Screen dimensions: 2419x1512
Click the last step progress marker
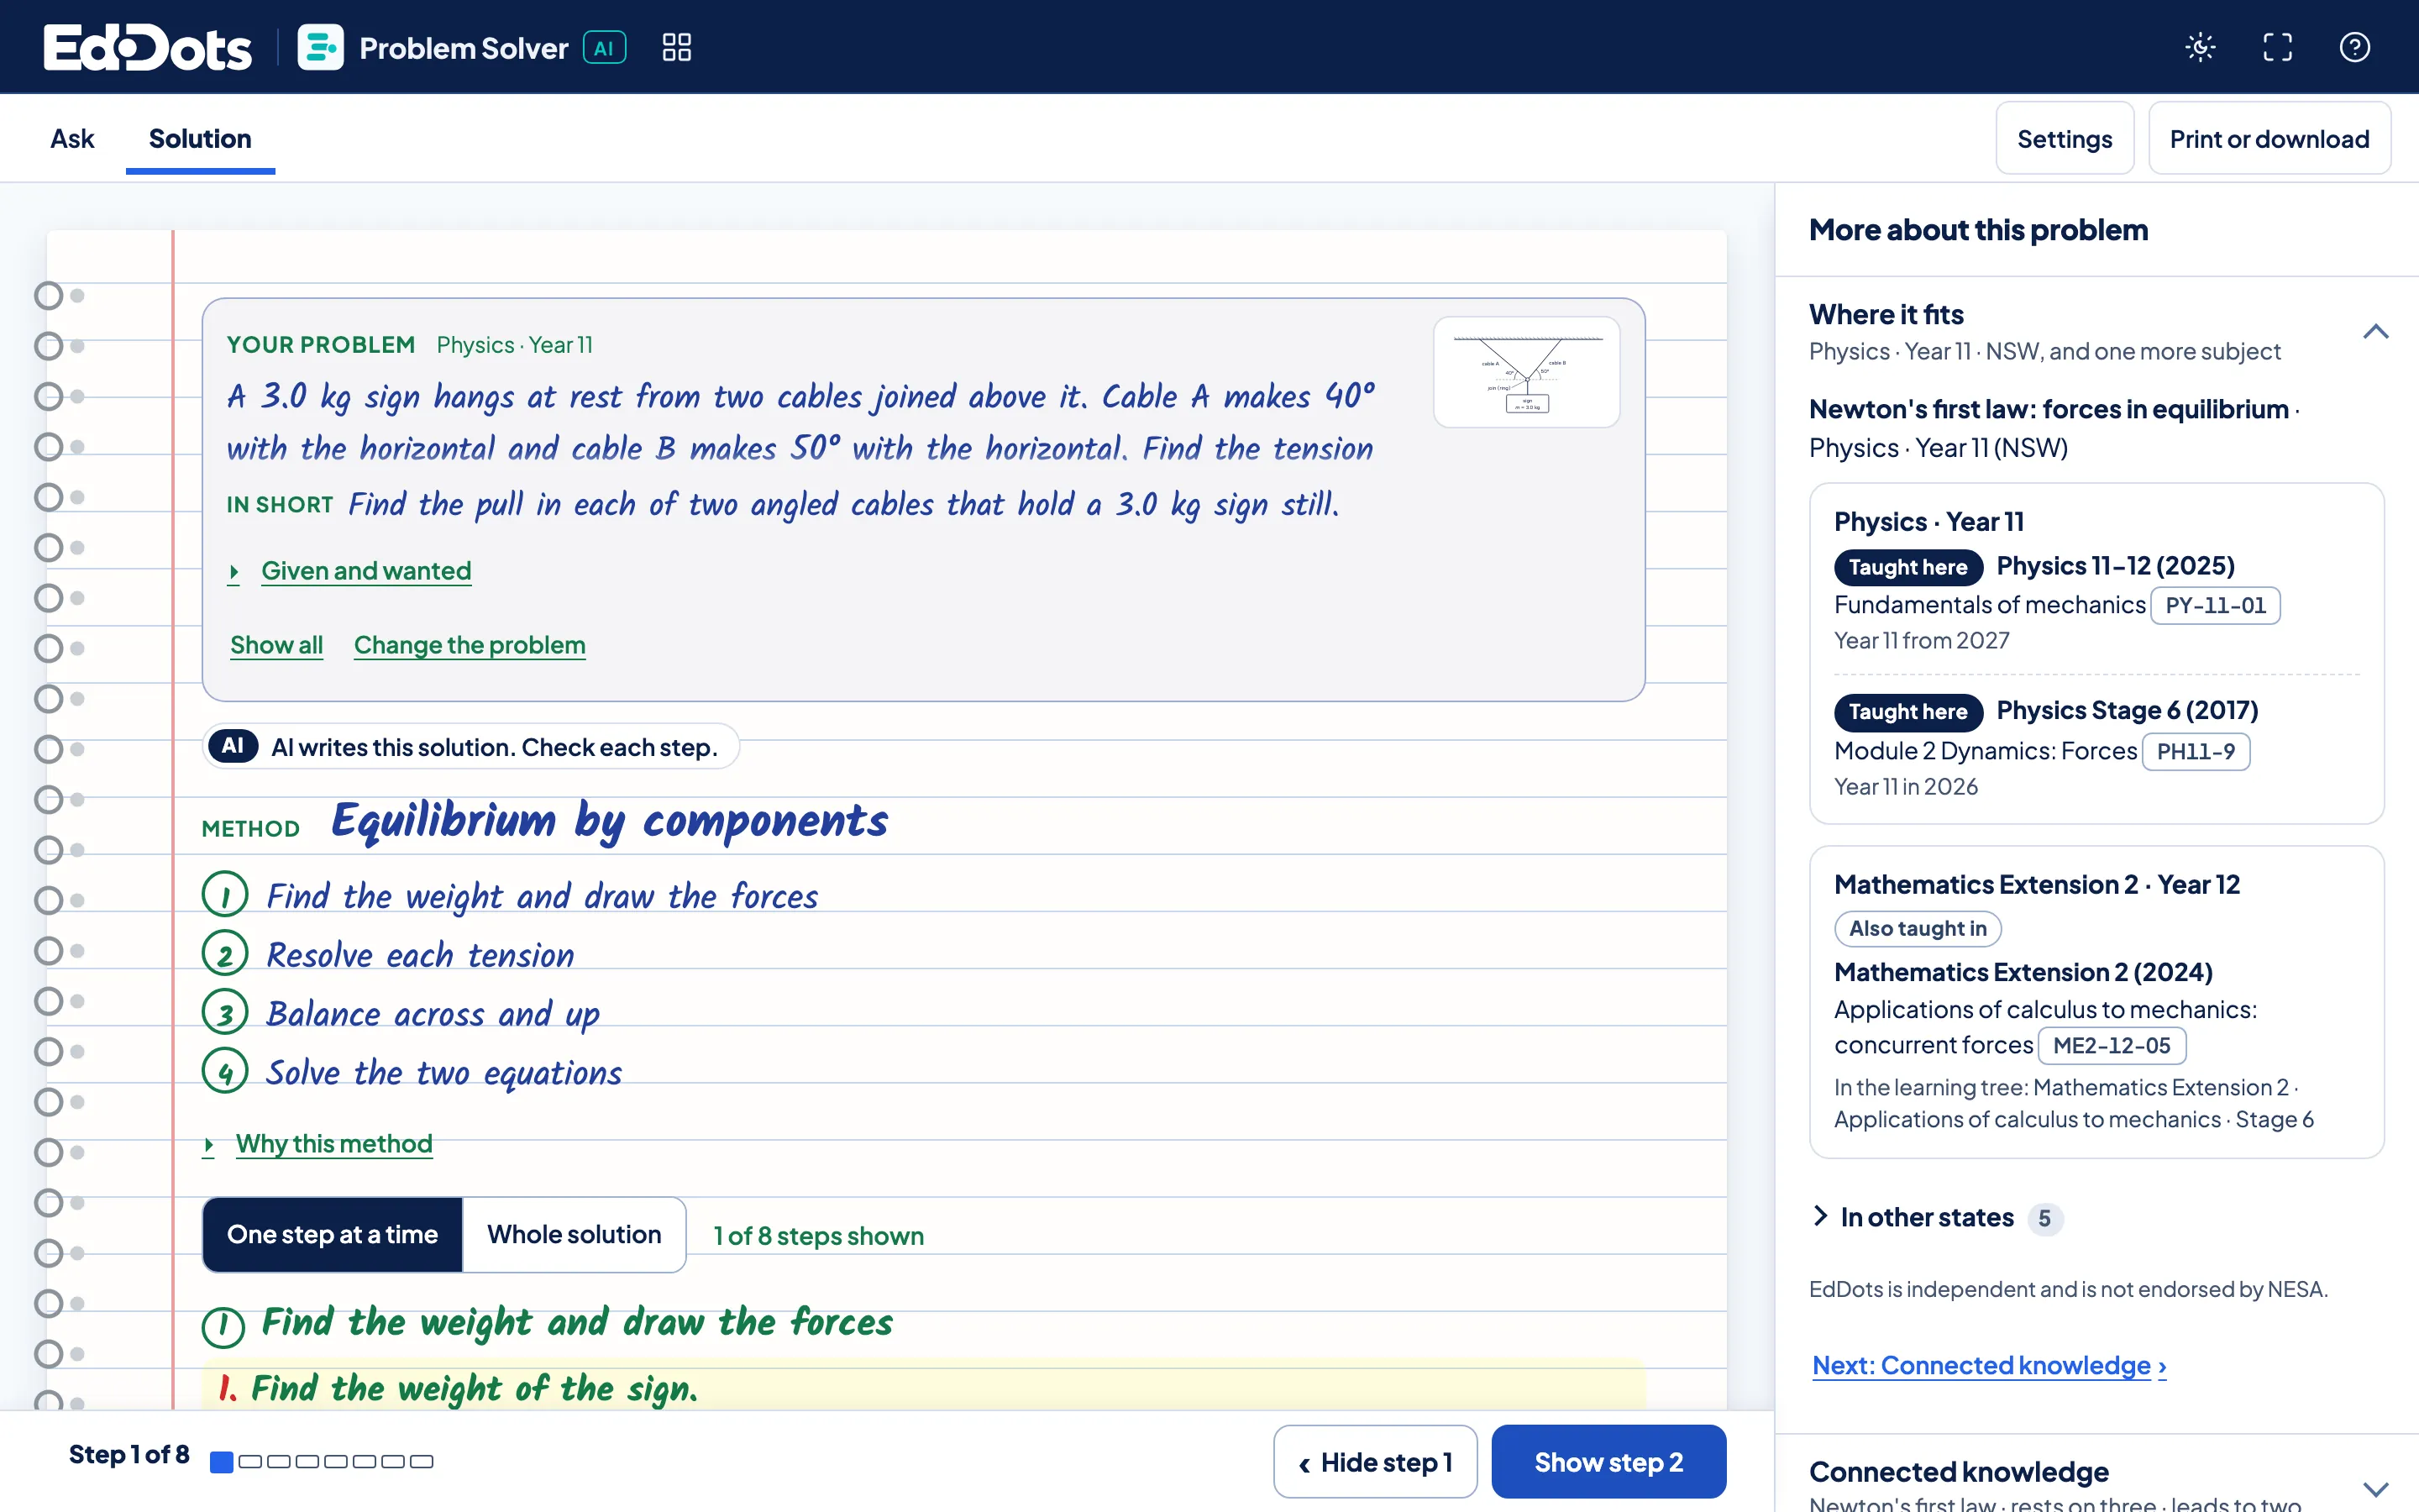tap(422, 1462)
